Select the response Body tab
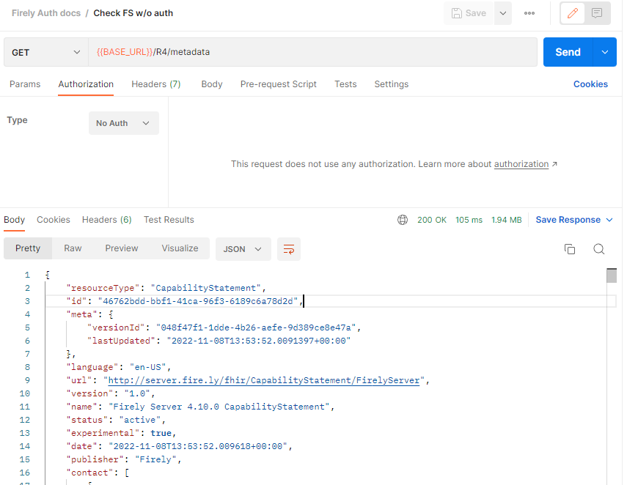The height and width of the screenshot is (485, 627). pos(15,220)
